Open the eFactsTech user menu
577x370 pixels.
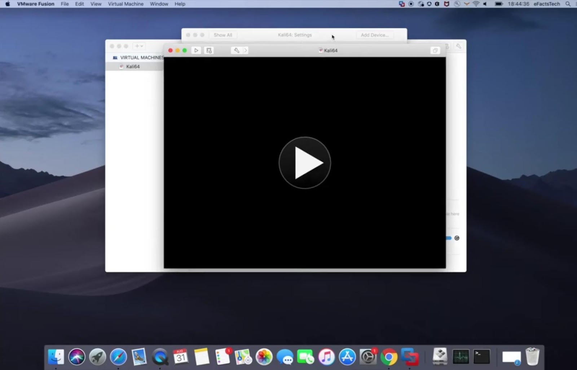click(547, 4)
